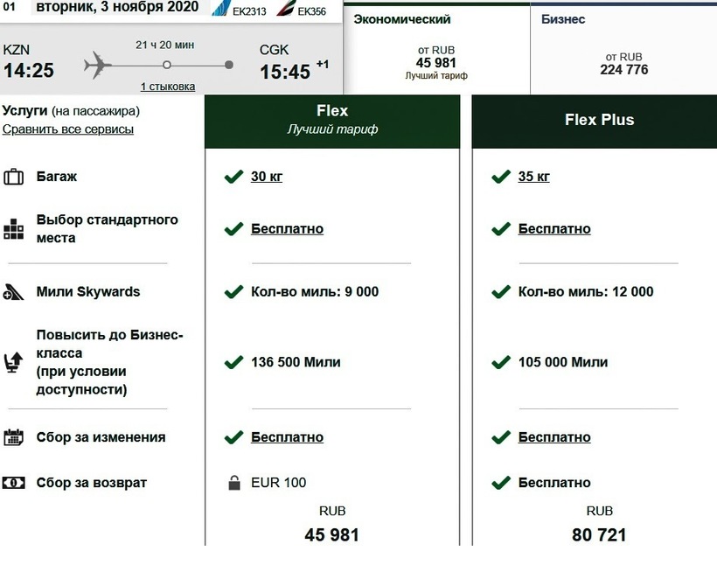Screen dimensions: 717x579
Task: Select the Flex Plus price 80 721 RUB
Action: pyautogui.click(x=599, y=534)
